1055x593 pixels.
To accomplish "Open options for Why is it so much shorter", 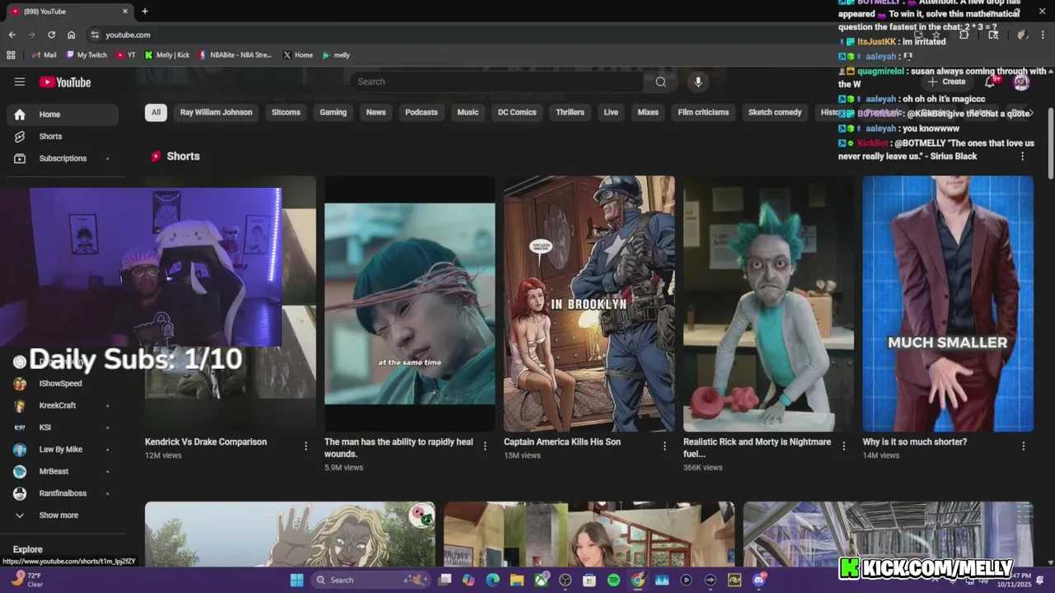I will 1024,446.
